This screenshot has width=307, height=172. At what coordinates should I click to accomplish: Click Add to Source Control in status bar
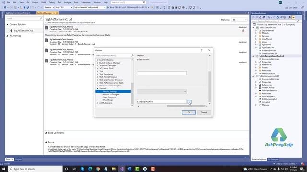click(286, 164)
